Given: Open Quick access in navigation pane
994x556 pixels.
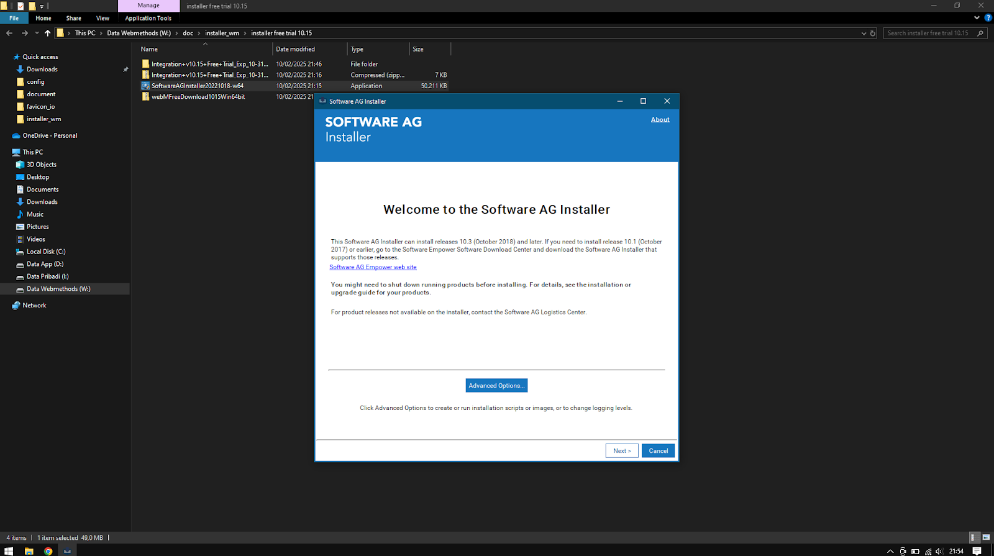Looking at the screenshot, I should [40, 57].
